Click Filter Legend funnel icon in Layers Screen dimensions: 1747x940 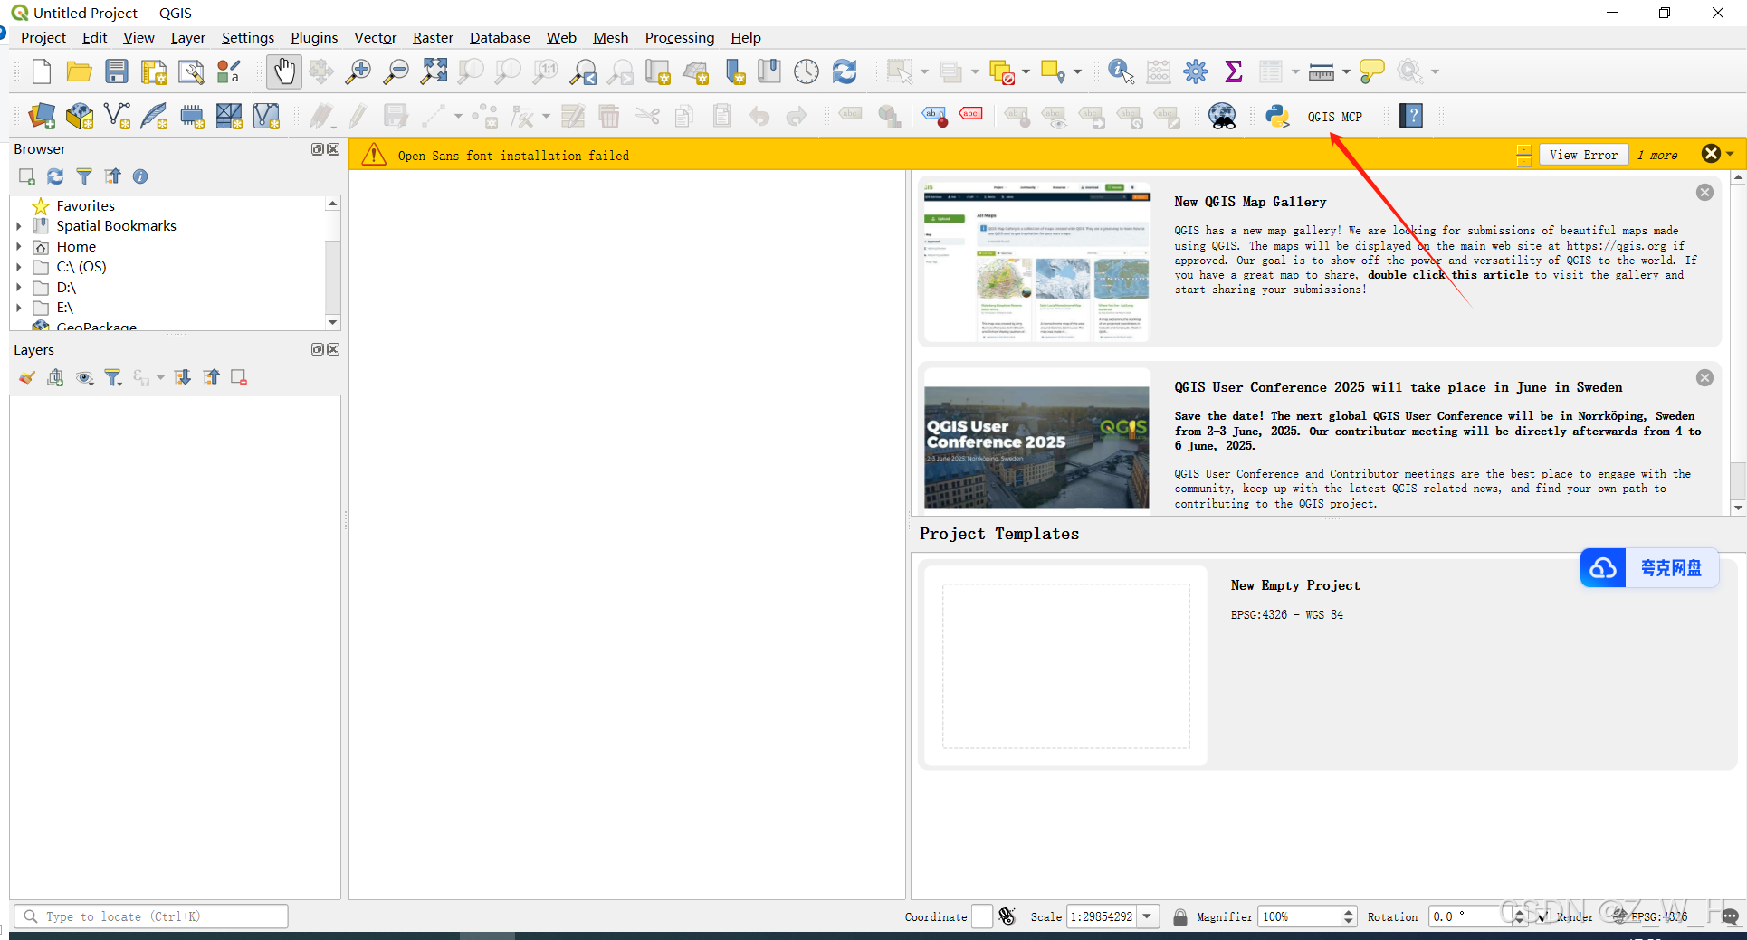pyautogui.click(x=113, y=377)
